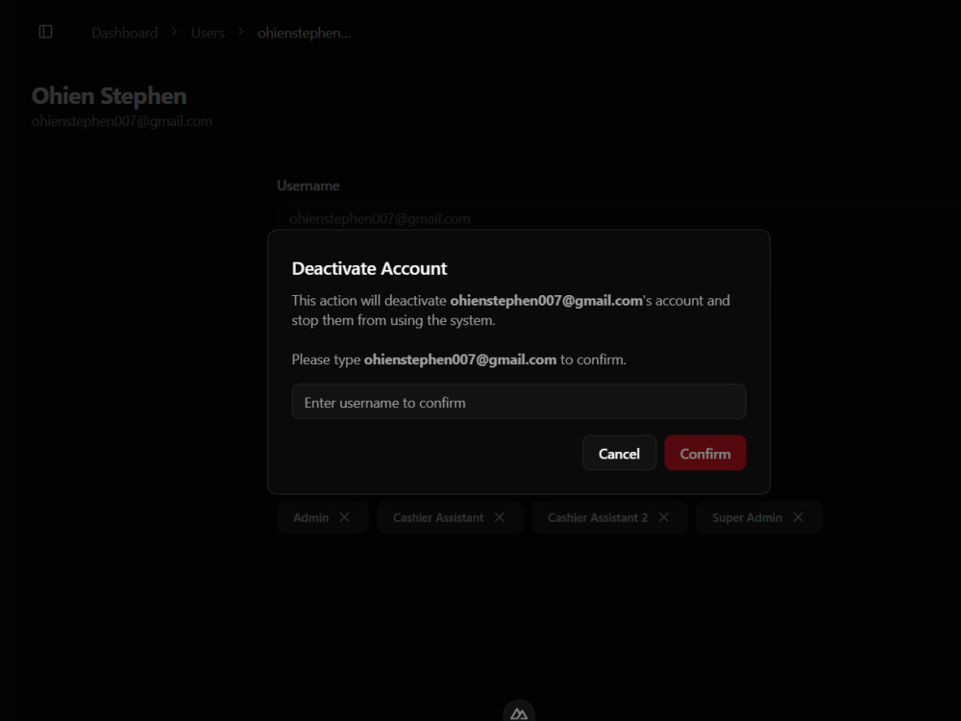Select bold email in 'Please type' line
This screenshot has height=721, width=961.
click(460, 360)
